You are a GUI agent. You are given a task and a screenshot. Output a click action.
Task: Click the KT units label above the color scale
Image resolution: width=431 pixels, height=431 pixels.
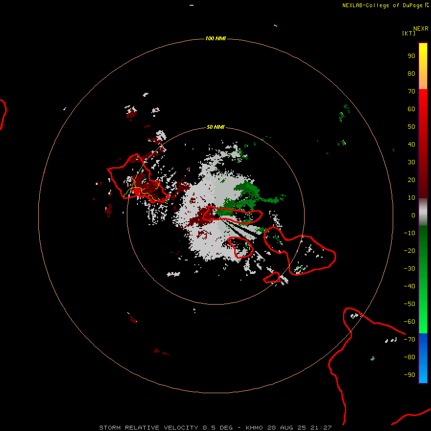[x=409, y=33]
